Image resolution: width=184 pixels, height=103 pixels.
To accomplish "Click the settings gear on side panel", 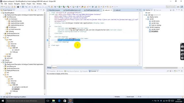I will coord(182,58).
